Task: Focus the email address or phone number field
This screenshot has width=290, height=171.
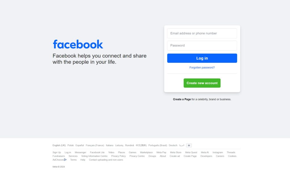Action: (x=202, y=33)
